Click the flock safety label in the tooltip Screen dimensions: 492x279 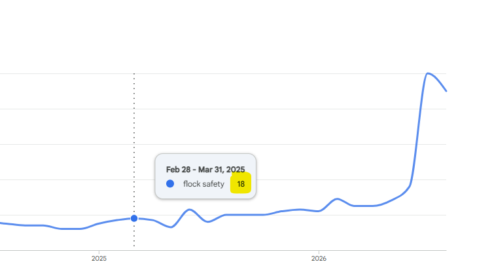[203, 184]
